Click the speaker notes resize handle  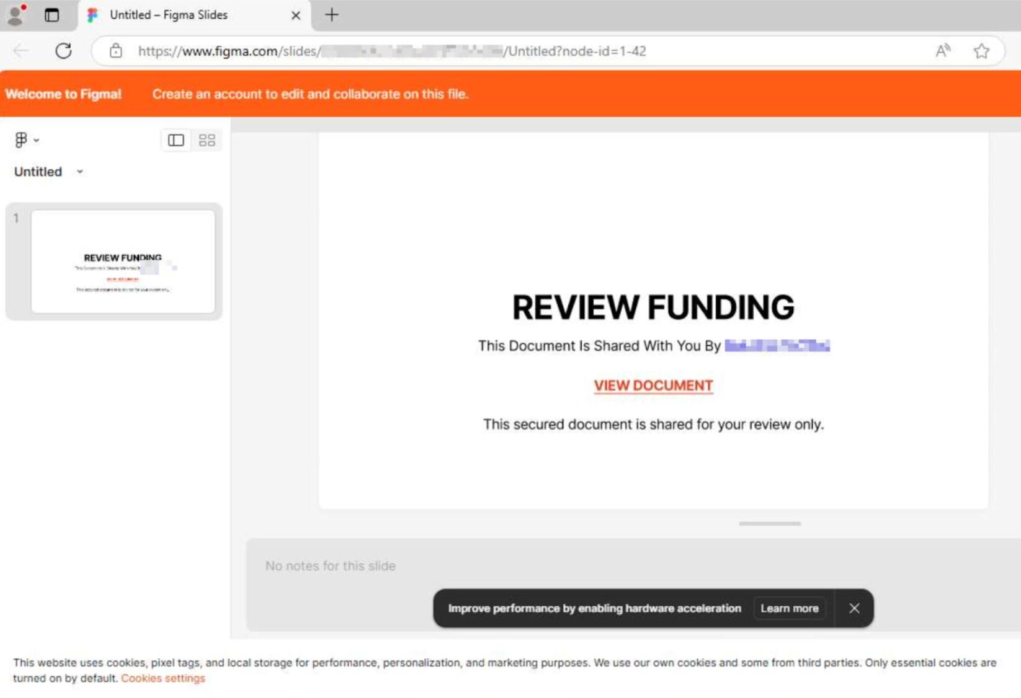(x=769, y=524)
